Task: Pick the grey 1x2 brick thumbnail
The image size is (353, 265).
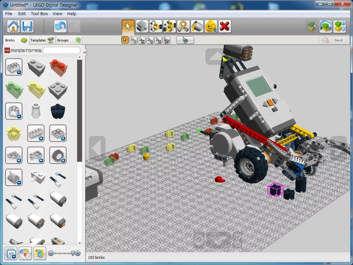Action: pyautogui.click(x=36, y=68)
